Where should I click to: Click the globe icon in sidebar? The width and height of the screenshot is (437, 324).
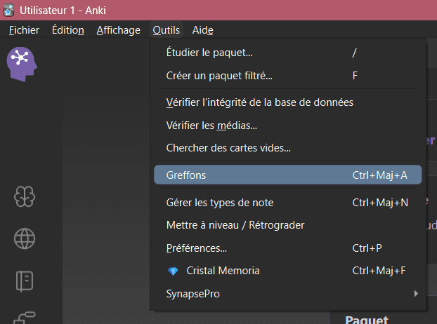coord(25,238)
